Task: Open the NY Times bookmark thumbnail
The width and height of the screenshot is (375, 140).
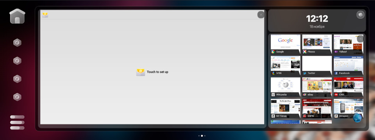Action: [x=285, y=108]
